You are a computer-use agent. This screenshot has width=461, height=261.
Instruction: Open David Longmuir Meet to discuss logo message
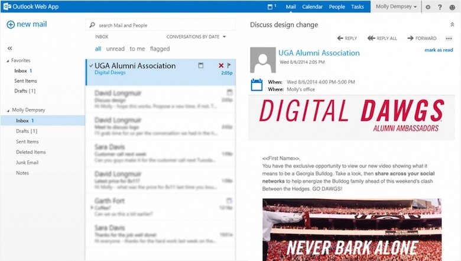click(x=161, y=127)
